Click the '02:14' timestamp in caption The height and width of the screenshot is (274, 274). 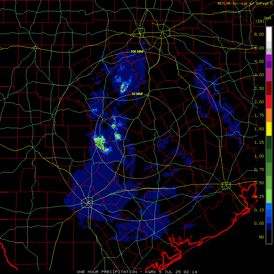(x=190, y=272)
